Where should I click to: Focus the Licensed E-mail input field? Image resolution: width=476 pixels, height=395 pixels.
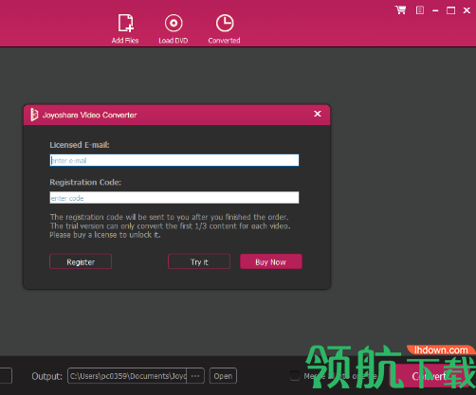click(174, 160)
